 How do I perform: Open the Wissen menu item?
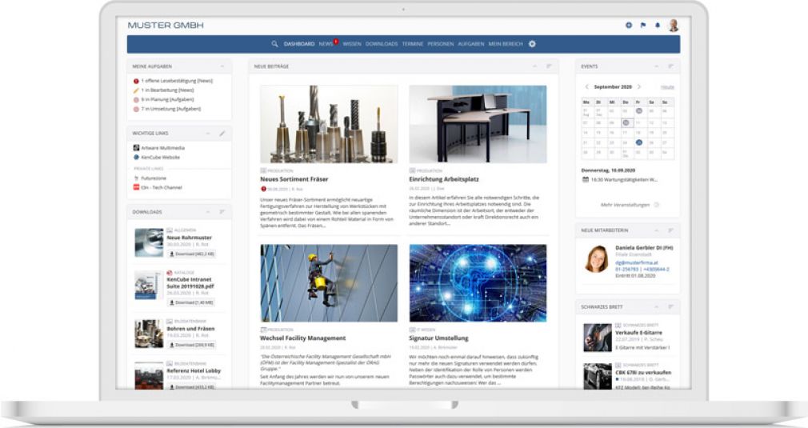click(x=352, y=44)
